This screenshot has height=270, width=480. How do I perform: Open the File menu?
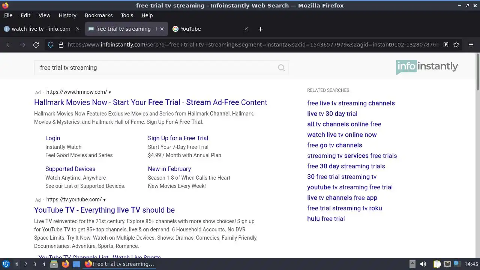click(8, 15)
